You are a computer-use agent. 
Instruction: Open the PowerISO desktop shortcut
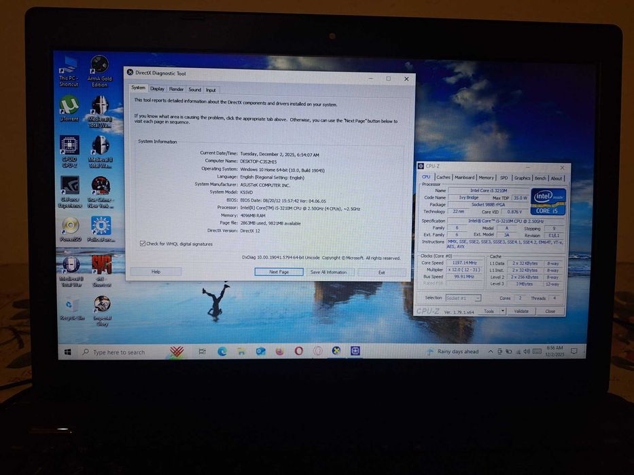pyautogui.click(x=71, y=229)
